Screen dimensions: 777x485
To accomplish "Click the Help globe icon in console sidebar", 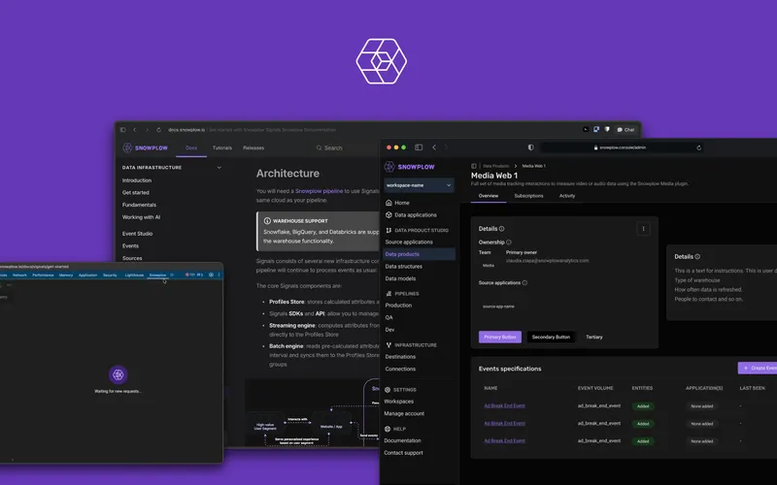I will point(388,429).
